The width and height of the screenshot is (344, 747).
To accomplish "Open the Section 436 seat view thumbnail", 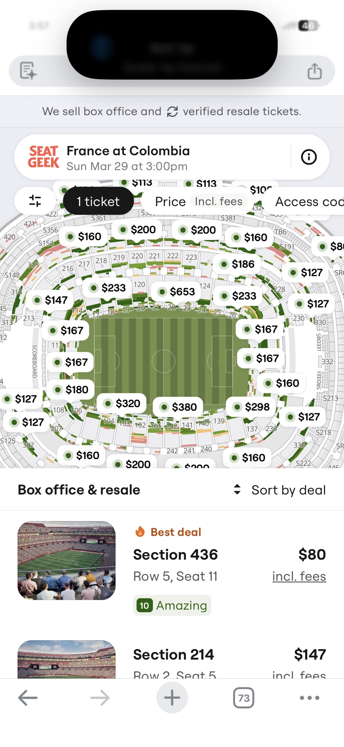I will pyautogui.click(x=66, y=560).
